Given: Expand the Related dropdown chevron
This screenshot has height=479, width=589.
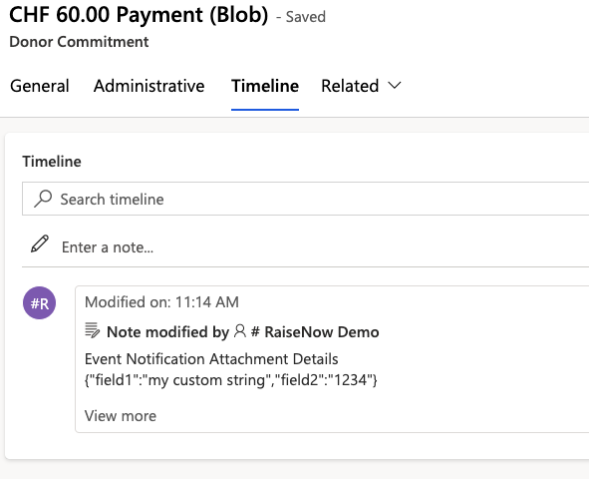Looking at the screenshot, I should click(x=395, y=86).
